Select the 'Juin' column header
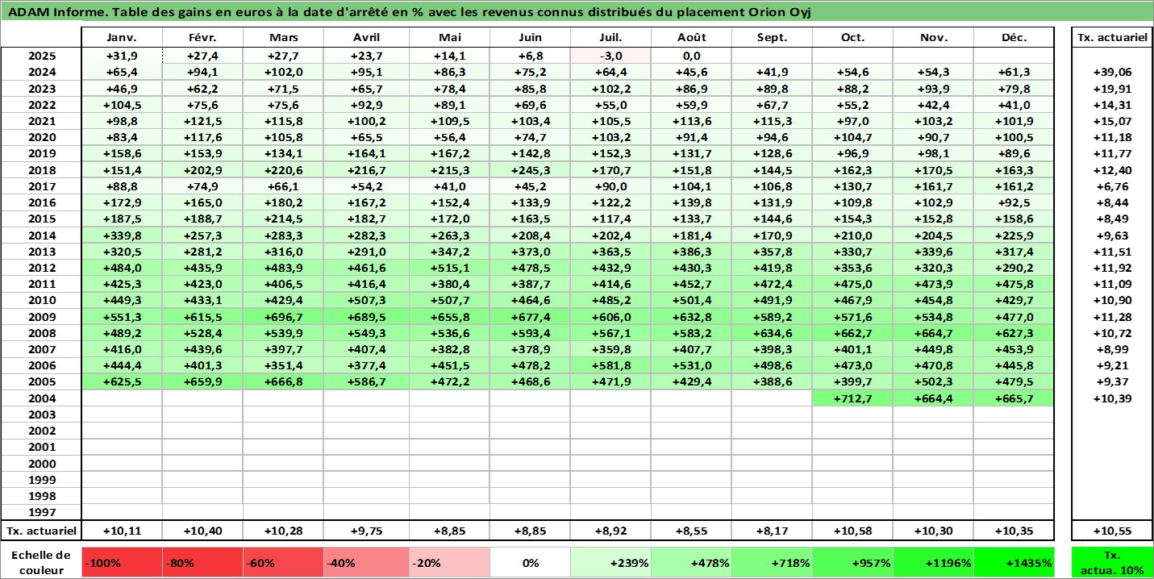 [530, 38]
